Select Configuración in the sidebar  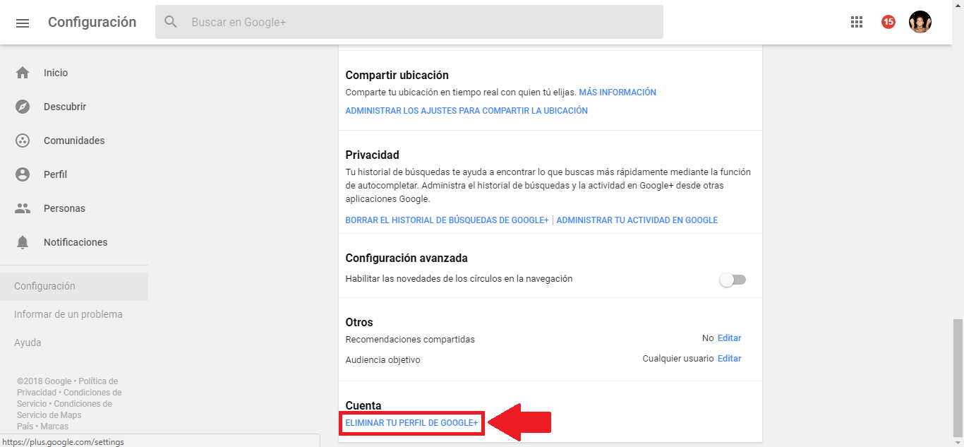(x=74, y=286)
